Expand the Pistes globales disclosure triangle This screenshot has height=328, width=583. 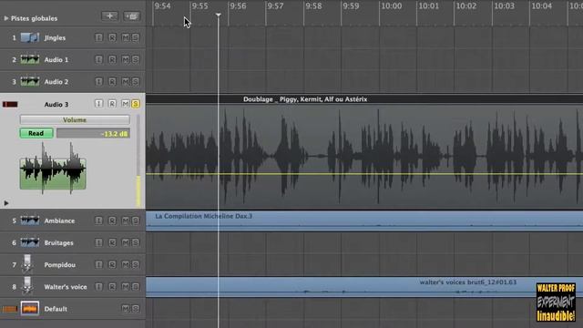6,18
